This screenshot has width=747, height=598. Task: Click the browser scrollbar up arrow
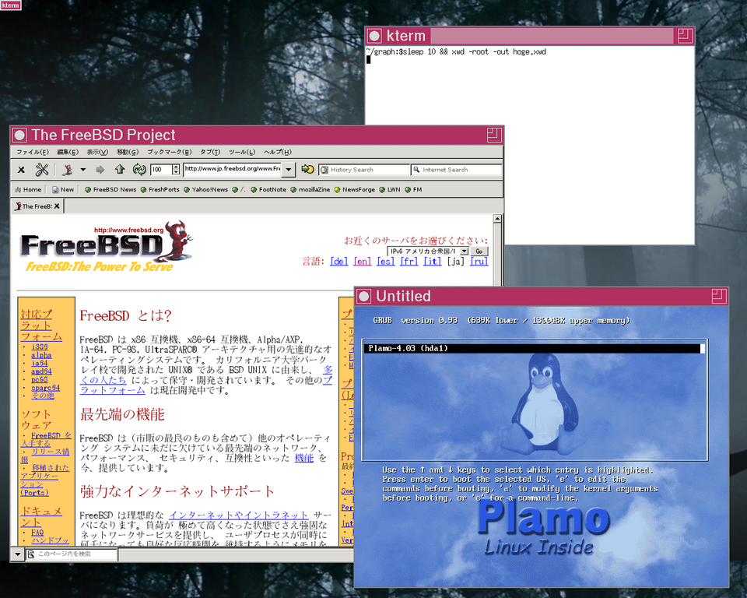[x=497, y=218]
